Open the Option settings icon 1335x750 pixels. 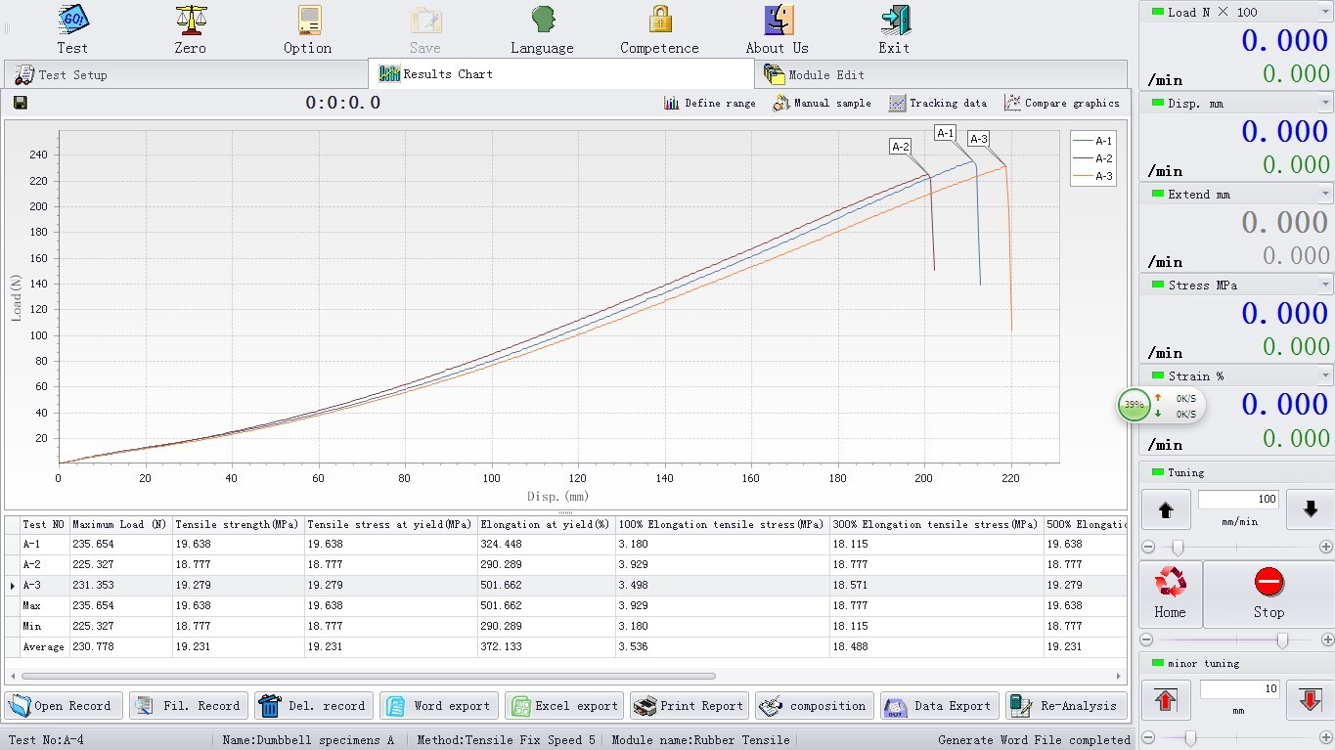[308, 20]
